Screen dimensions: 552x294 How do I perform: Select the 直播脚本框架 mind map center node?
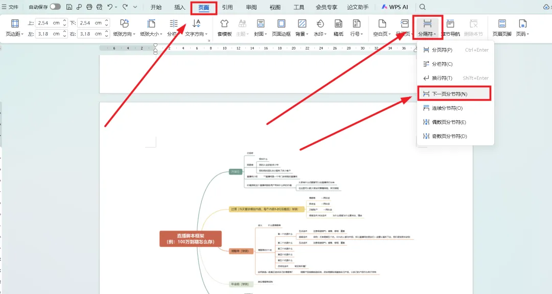coord(191,239)
